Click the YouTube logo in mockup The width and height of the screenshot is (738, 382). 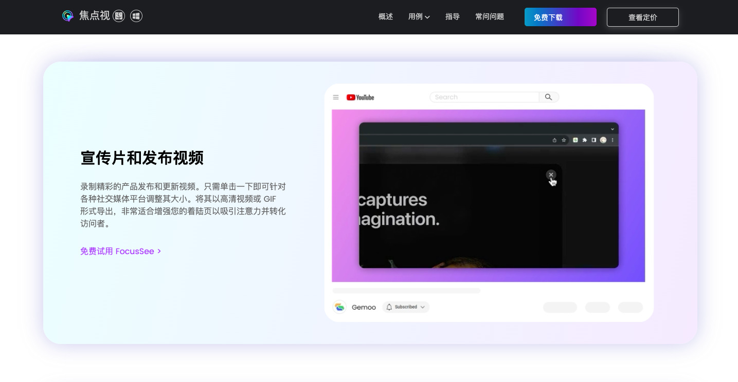point(360,97)
